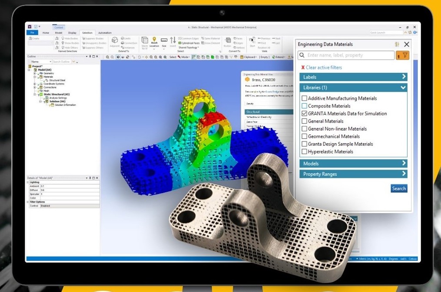Open the Extend dropdown in graphics toolbar
Image resolution: width=441 pixels, height=292 pixels.
click(279, 57)
